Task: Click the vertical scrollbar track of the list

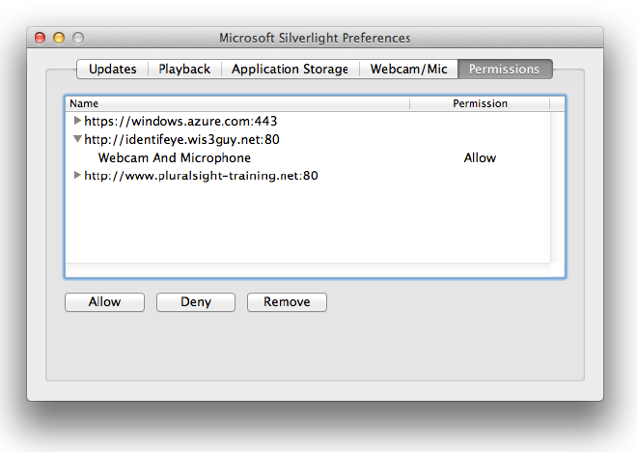Action: [558, 187]
